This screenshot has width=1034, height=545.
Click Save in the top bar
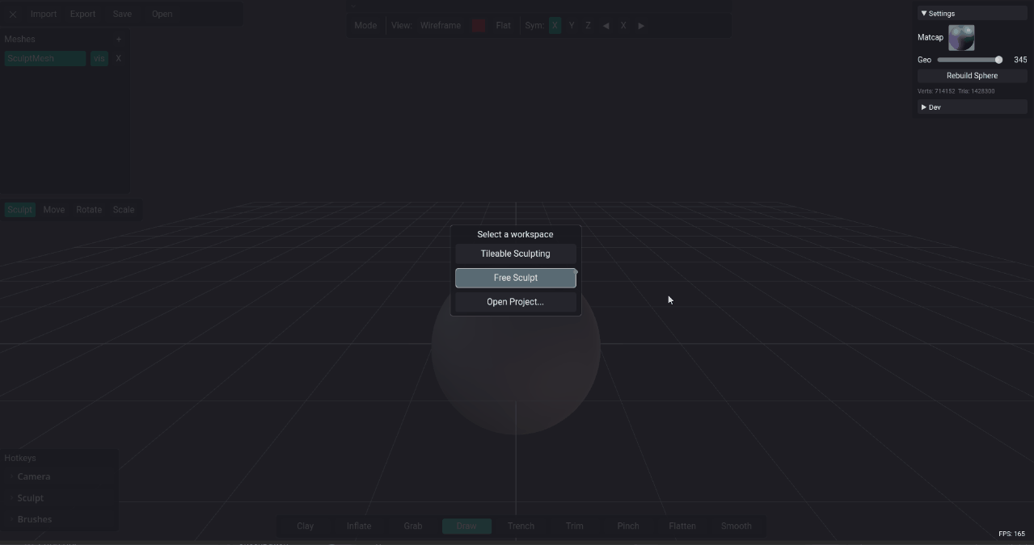[x=122, y=14]
